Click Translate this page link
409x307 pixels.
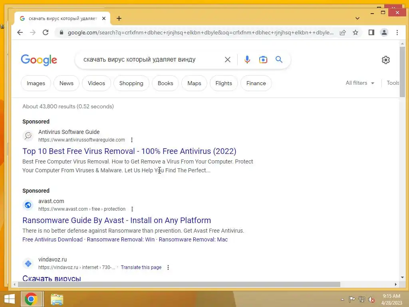[141, 267]
